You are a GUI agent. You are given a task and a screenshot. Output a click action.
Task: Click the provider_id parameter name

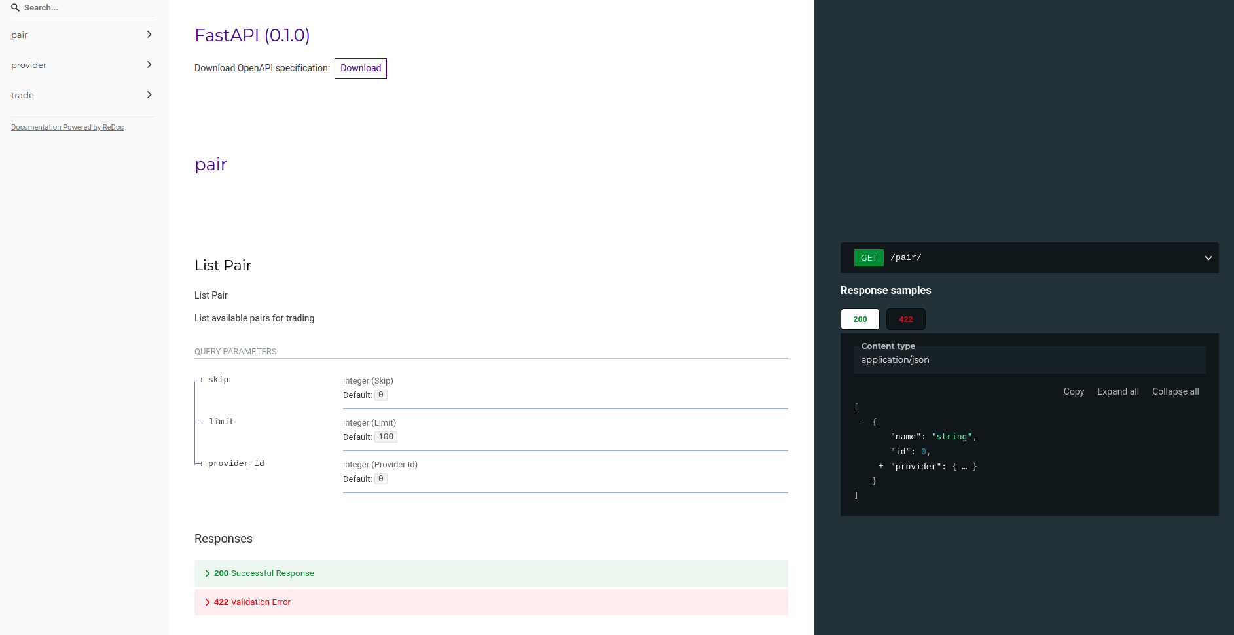[x=236, y=464]
